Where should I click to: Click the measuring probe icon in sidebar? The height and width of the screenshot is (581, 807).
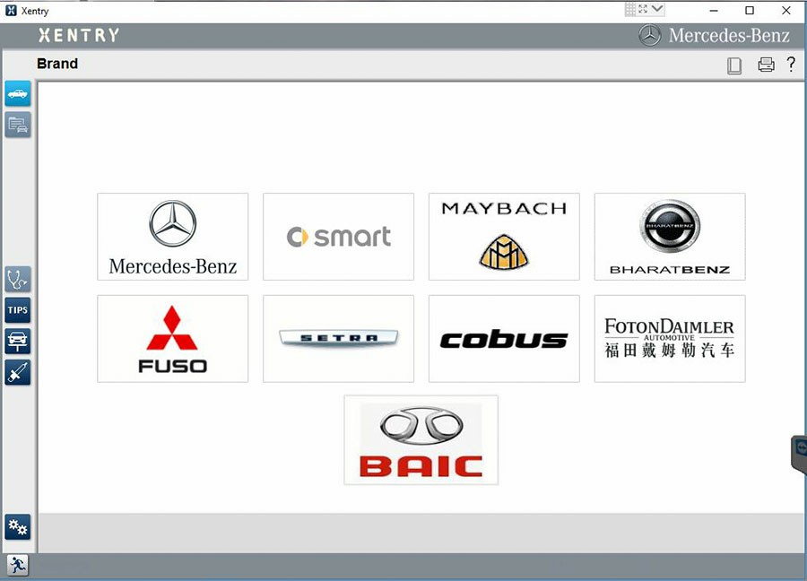(18, 372)
